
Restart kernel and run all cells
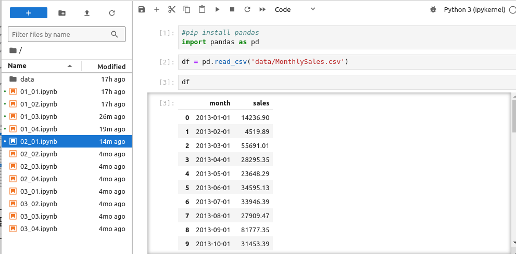[262, 9]
